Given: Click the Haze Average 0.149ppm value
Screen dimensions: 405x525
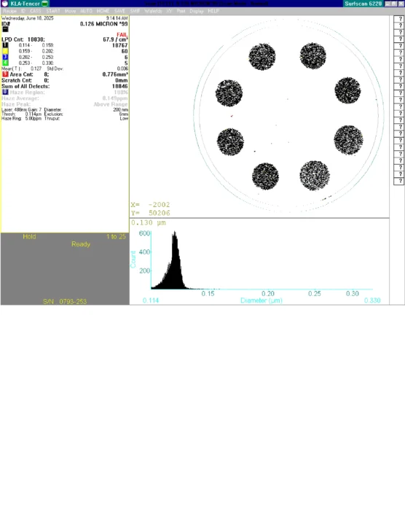Looking at the screenshot, I should coord(115,98).
